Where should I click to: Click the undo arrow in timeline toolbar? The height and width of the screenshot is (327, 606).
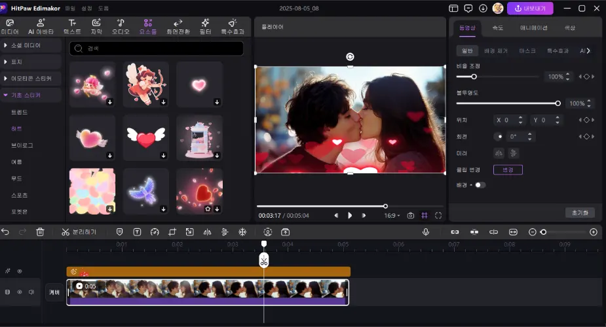coord(5,232)
